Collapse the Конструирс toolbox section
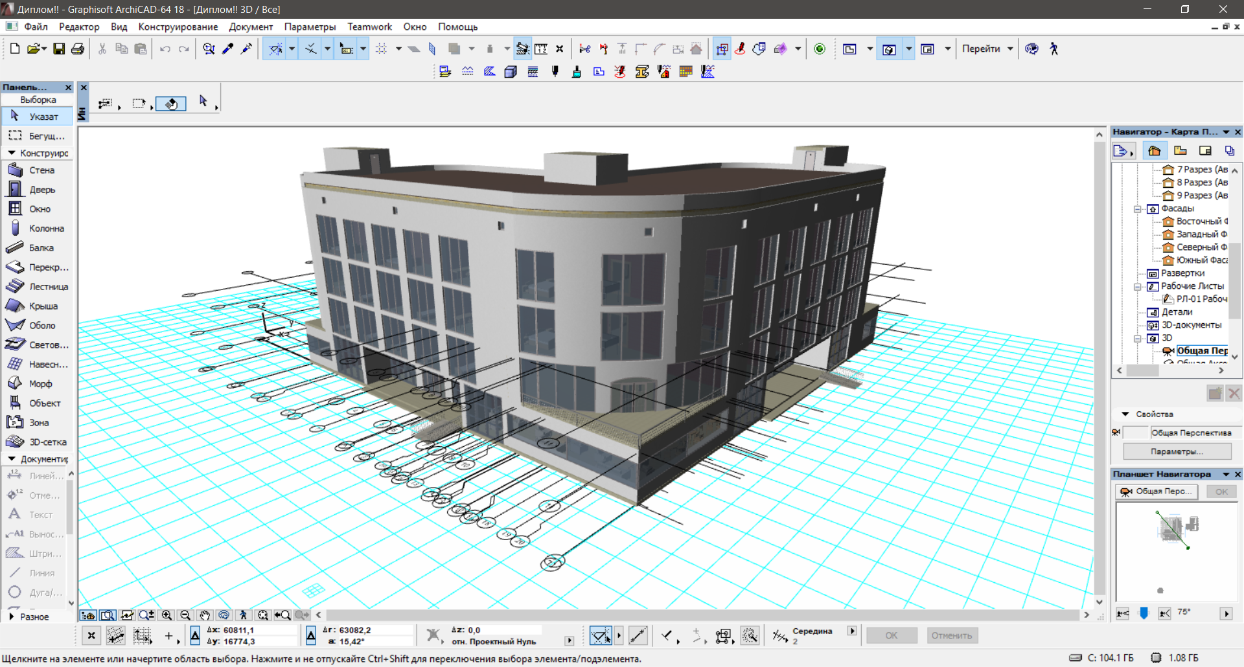1244x667 pixels. tap(12, 153)
